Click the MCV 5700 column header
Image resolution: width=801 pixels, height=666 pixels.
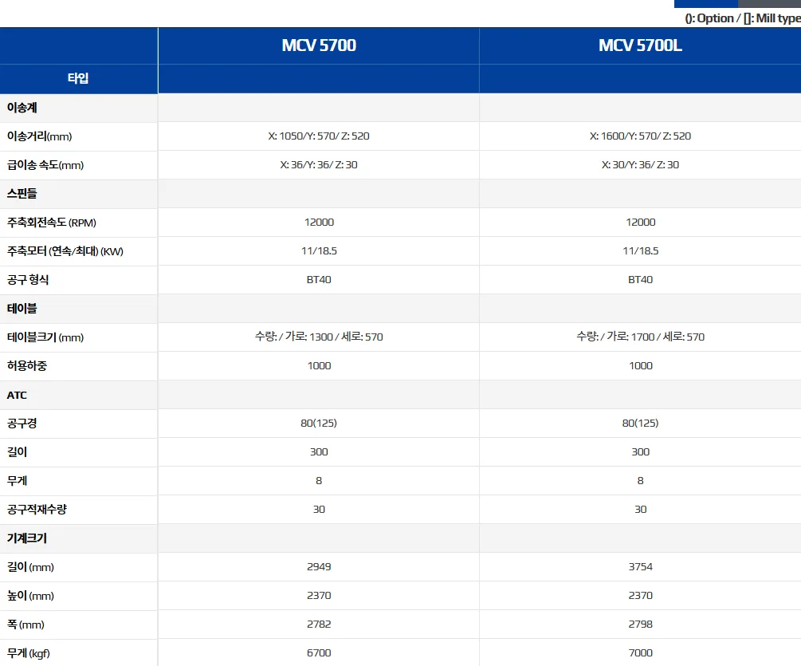[319, 45]
